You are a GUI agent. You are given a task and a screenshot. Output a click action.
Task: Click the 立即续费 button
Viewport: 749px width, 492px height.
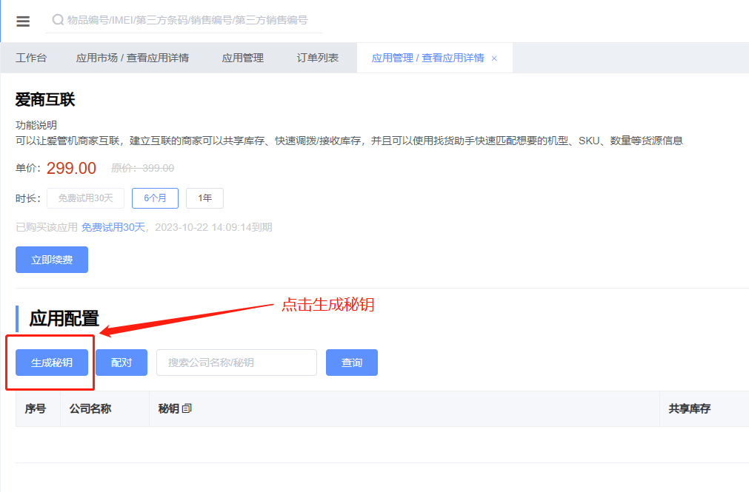click(x=52, y=260)
